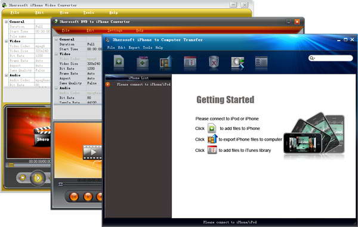Click the Audio Bit Rate 80 value in DVD Converter

[x=89, y=98]
